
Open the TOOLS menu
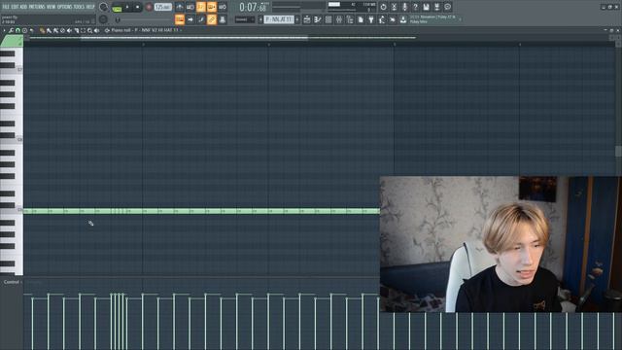point(79,7)
